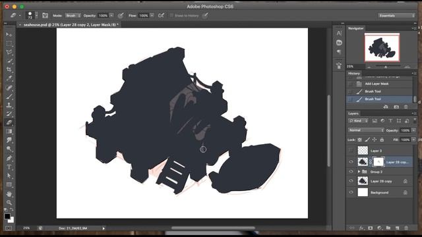Toggle Lock all padlock in Layers panel
422x237 pixels.
click(382, 140)
